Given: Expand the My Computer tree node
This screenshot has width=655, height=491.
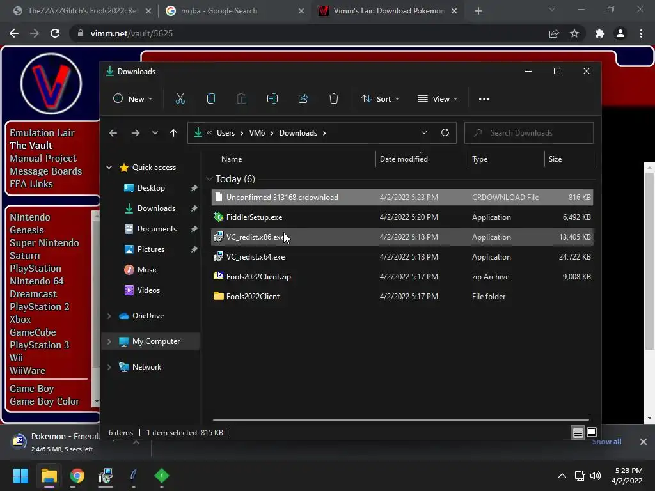Looking at the screenshot, I should click(x=109, y=341).
